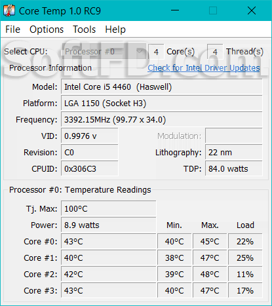Click the Revision value C0
This screenshot has width=272, height=306.
pos(90,153)
